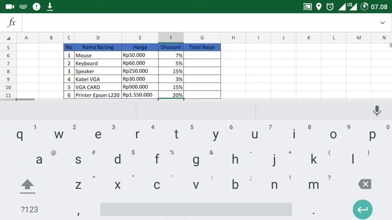Tap the green enter key
Screen dimensions: 392x220
pyautogui.click(x=363, y=210)
